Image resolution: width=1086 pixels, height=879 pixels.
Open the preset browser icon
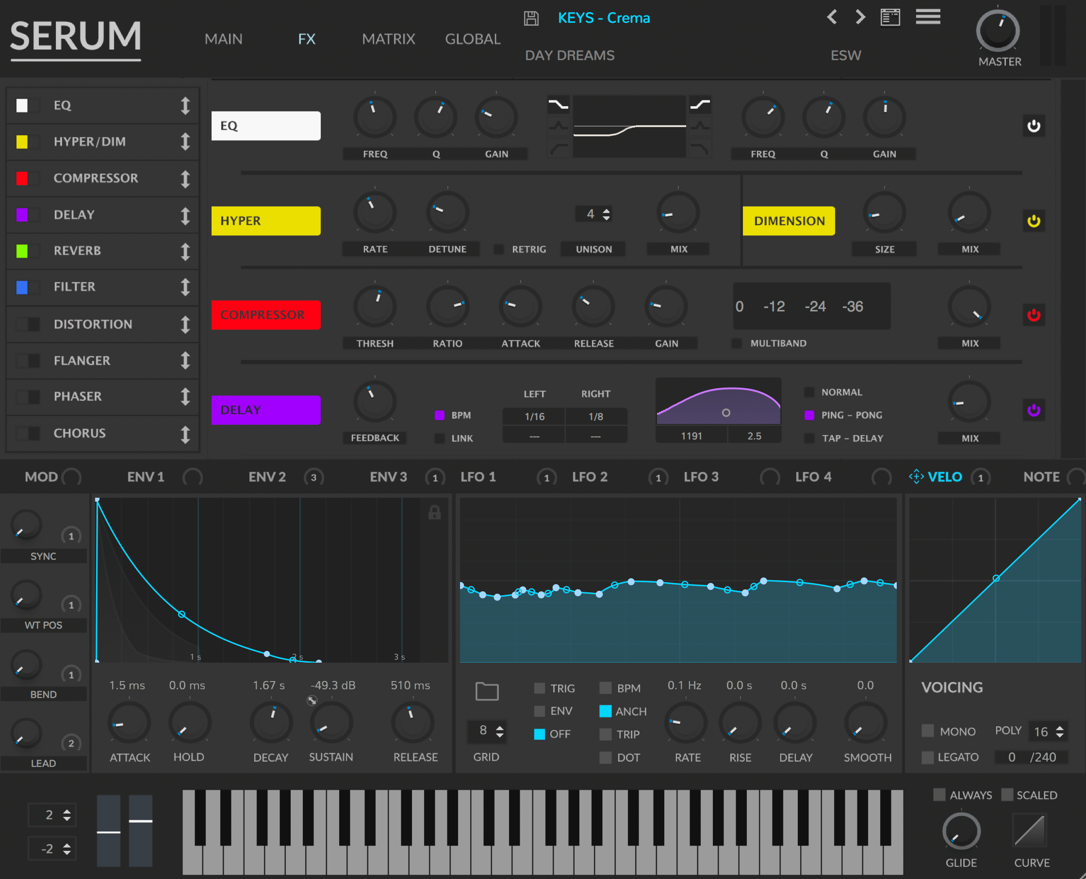coord(890,17)
